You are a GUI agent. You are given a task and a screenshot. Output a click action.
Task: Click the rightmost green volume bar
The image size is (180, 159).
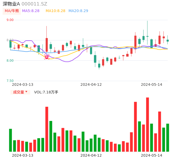coord(168,137)
